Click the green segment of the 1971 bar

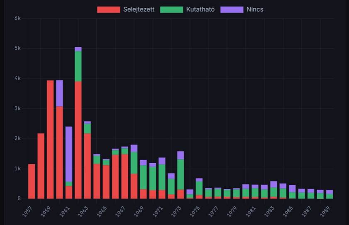(x=162, y=177)
